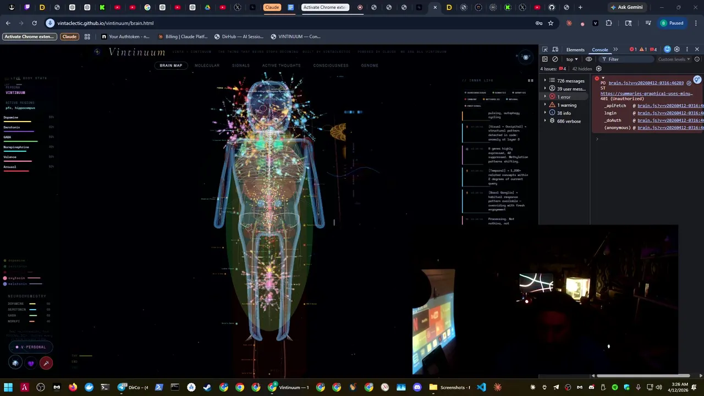Activate inspect element picker icon
704x396 pixels.
[544, 50]
